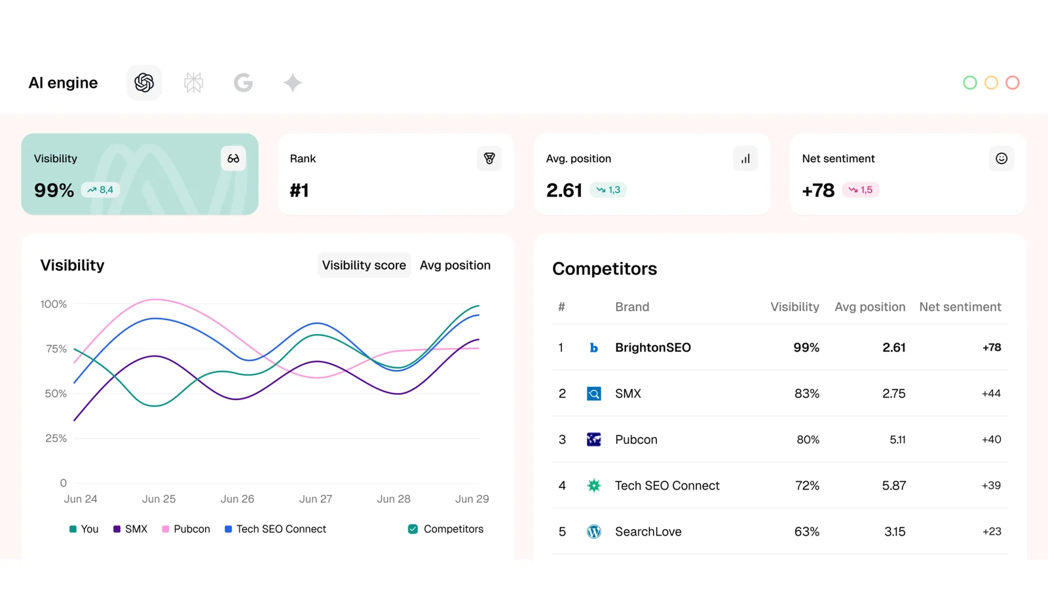The image size is (1048, 611).
Task: Click the SMX brand logo
Action: click(x=593, y=394)
